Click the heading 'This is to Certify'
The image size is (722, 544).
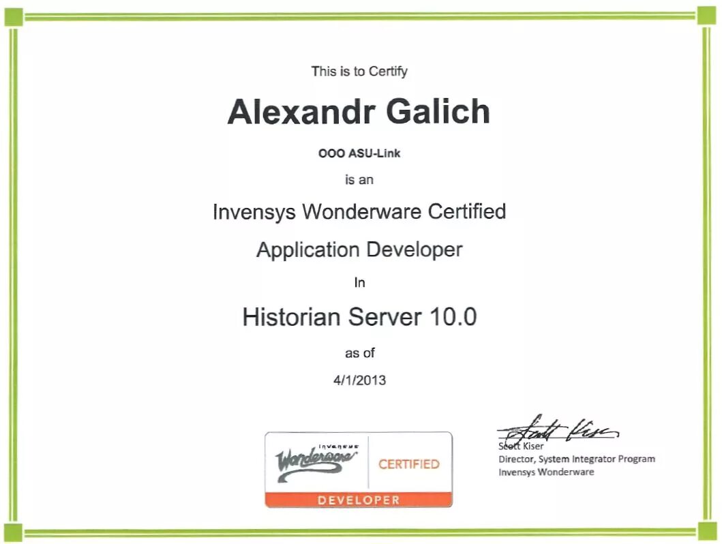359,72
